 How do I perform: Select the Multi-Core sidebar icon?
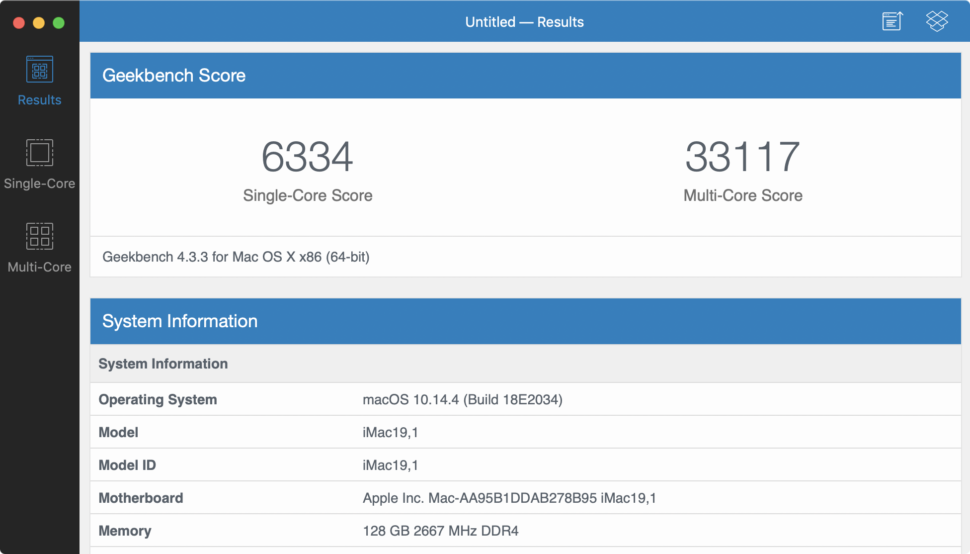click(39, 236)
